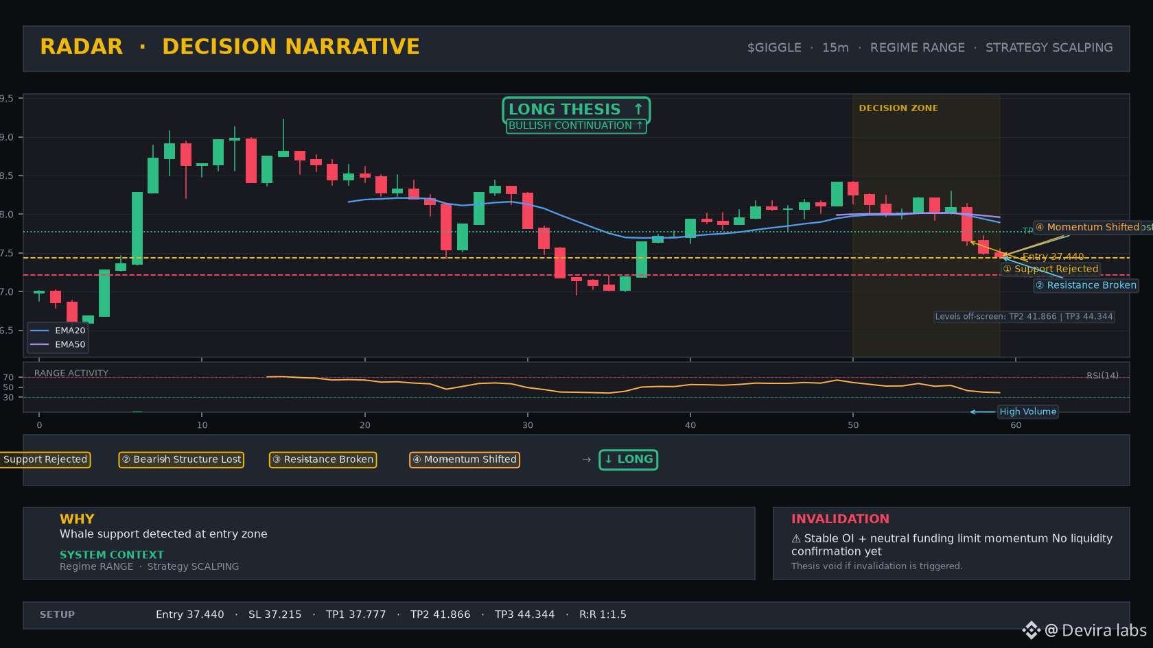This screenshot has height=648, width=1153.
Task: Click the RSI(14) indicator label
Action: tap(1102, 376)
